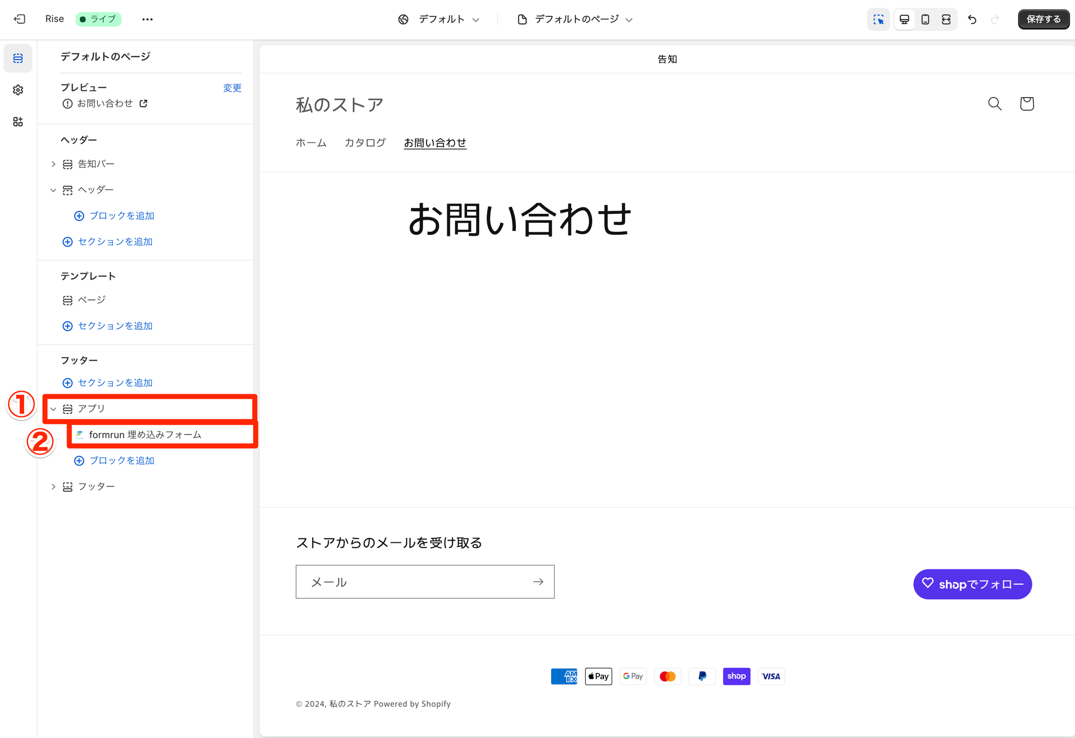1075x738 pixels.
Task: Switch to fullscreen preview mode
Action: pyautogui.click(x=946, y=19)
